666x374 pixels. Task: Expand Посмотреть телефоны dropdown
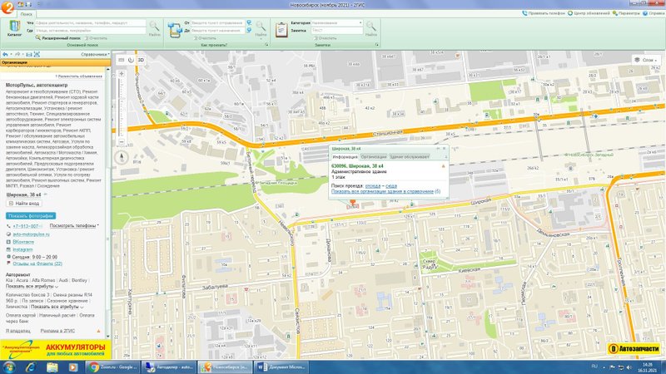coord(74,226)
